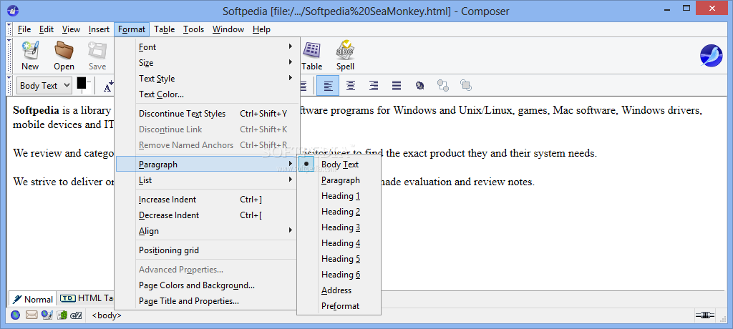The width and height of the screenshot is (733, 329).
Task: Choose Heading 6 paragraph format
Action: [x=340, y=275]
